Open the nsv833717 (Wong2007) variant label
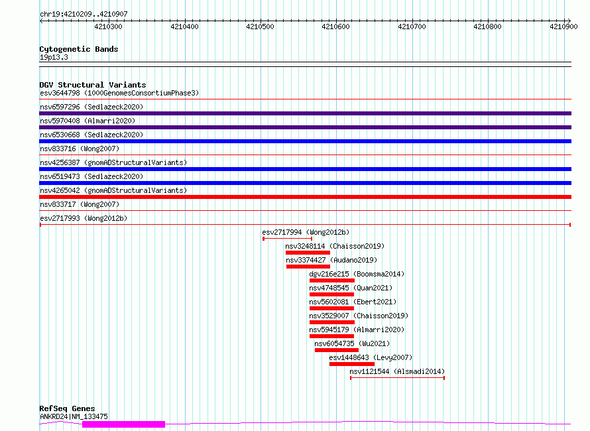Image resolution: width=590 pixels, height=431 pixels. pos(80,204)
